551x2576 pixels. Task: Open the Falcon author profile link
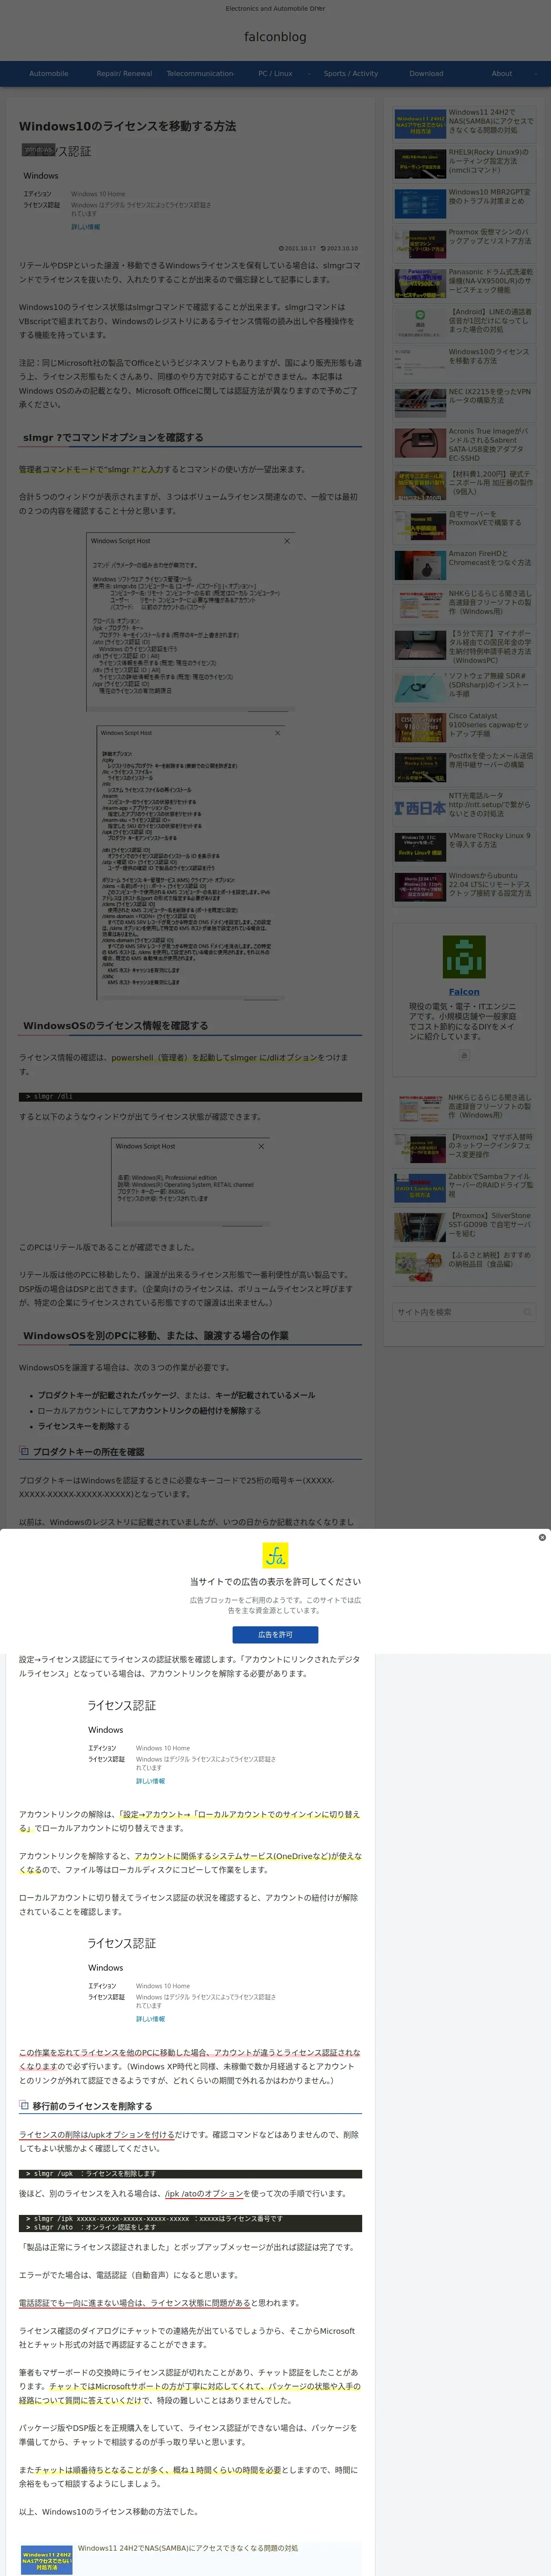click(464, 992)
